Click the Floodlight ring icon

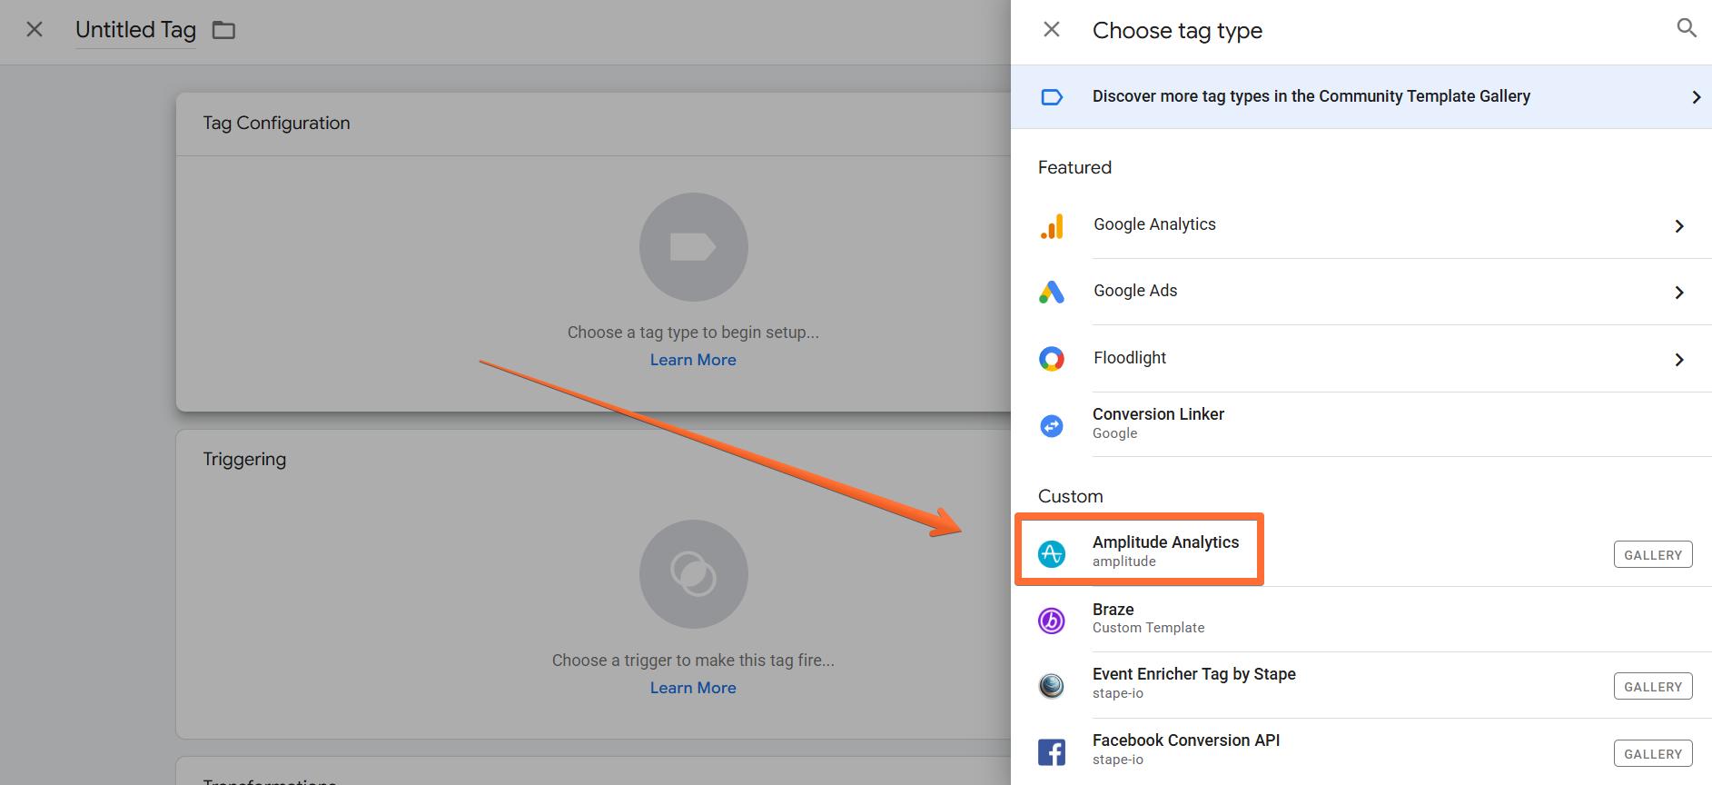[1052, 359]
